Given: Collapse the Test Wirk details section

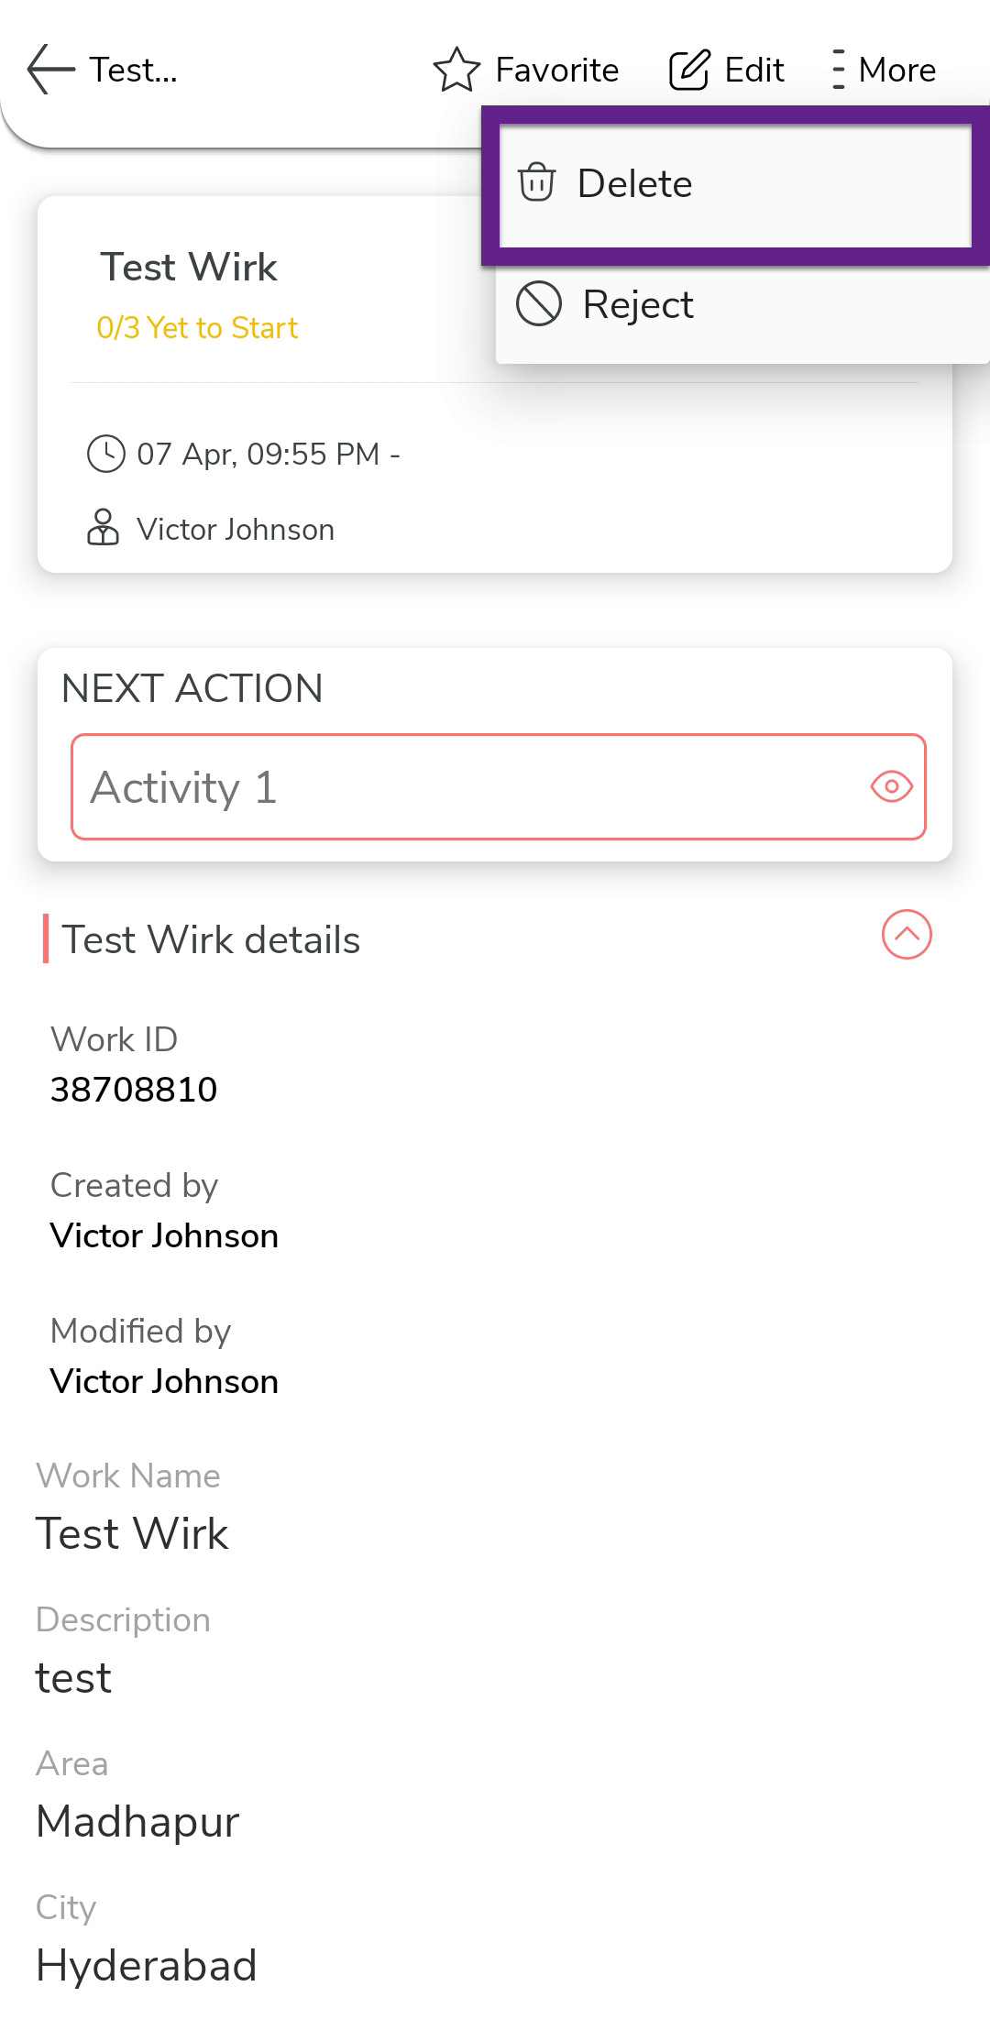Looking at the screenshot, I should click(x=907, y=935).
